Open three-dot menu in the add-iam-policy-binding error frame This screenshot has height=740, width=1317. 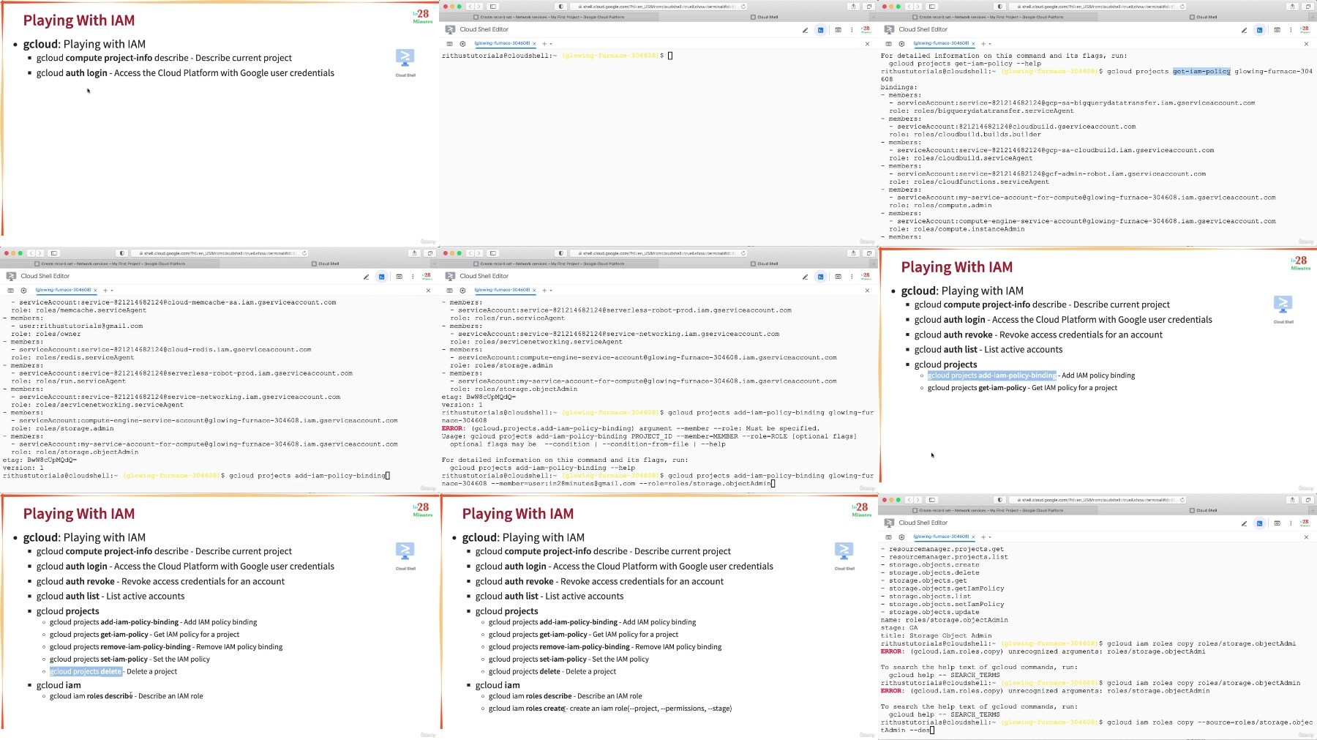[x=852, y=277]
